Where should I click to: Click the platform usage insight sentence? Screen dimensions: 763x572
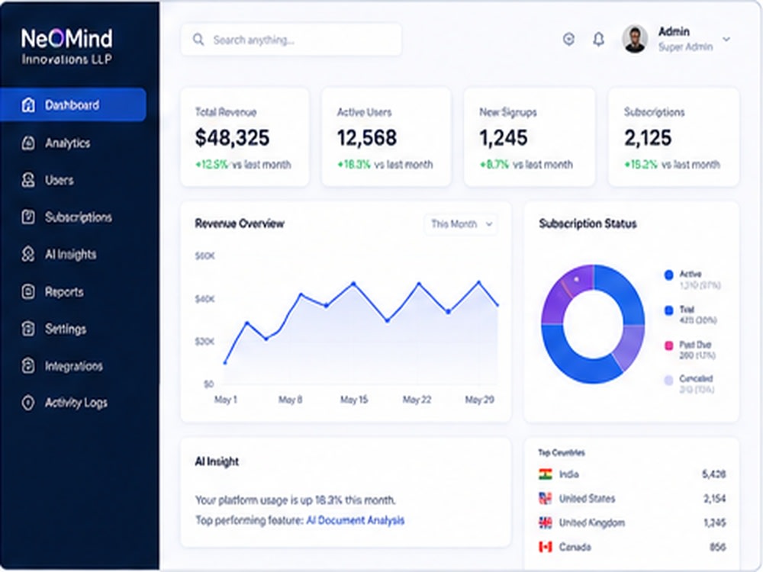pos(295,500)
